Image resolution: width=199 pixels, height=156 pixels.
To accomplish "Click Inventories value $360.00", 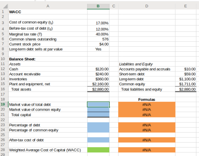I will pyautogui.click(x=98, y=79).
